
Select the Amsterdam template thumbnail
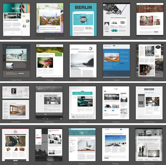(17, 20)
